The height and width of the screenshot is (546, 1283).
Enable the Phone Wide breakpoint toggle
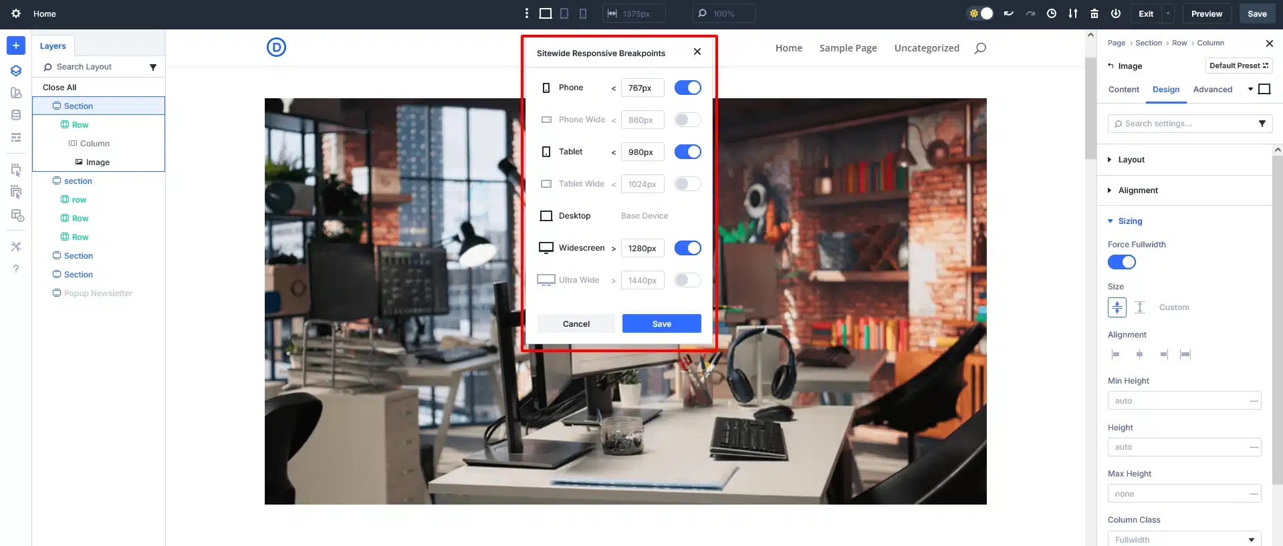click(687, 120)
